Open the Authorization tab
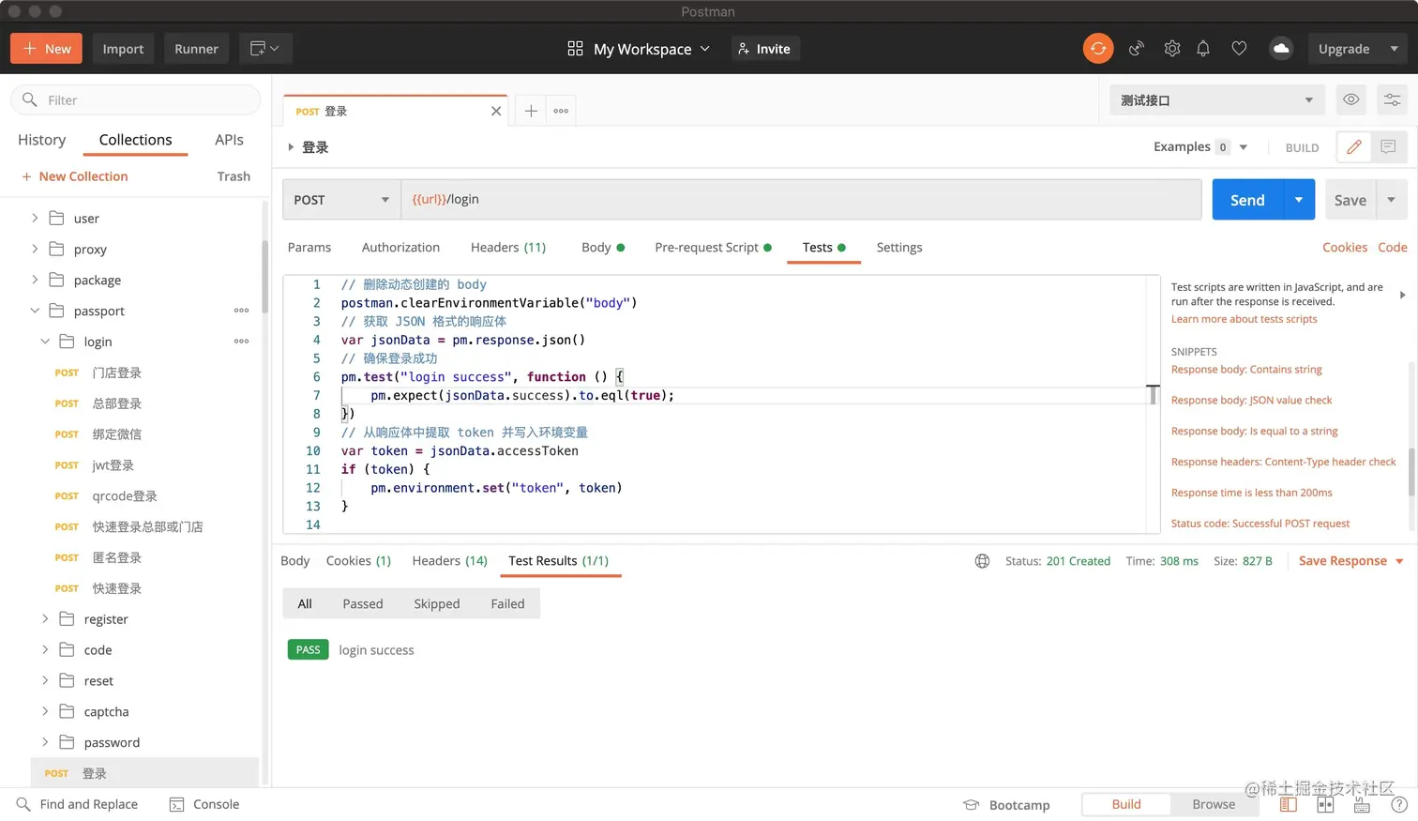This screenshot has height=821, width=1418. 400,248
